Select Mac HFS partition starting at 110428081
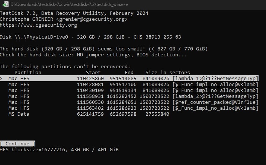 (129, 85)
